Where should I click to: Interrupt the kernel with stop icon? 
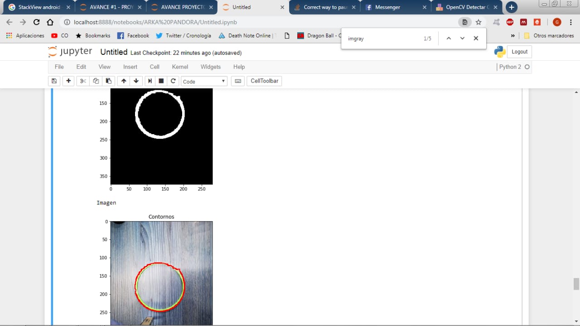(x=161, y=81)
